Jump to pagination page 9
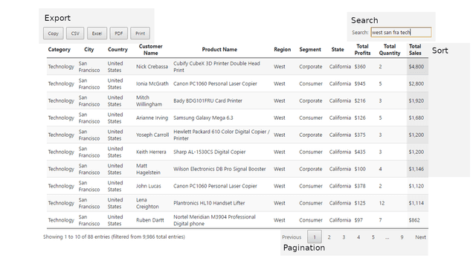Image resolution: width=476 pixels, height=270 pixels. point(402,237)
